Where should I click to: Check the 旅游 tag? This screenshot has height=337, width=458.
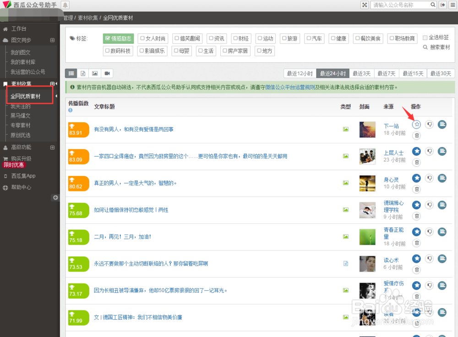pos(290,38)
